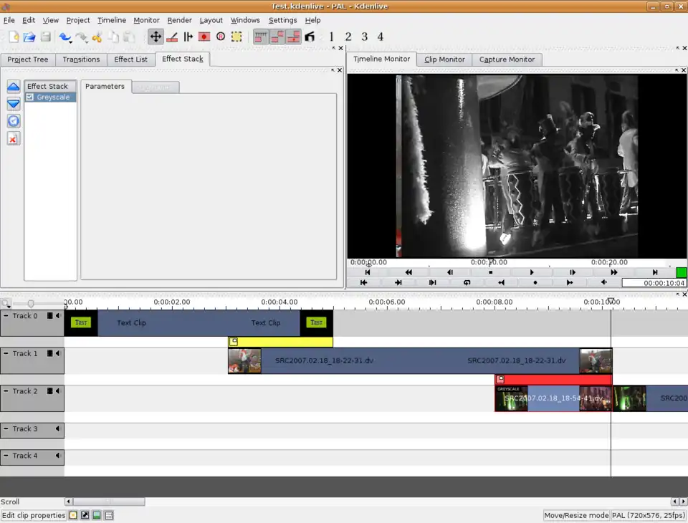Reset the effect with blue clock icon

(x=14, y=121)
